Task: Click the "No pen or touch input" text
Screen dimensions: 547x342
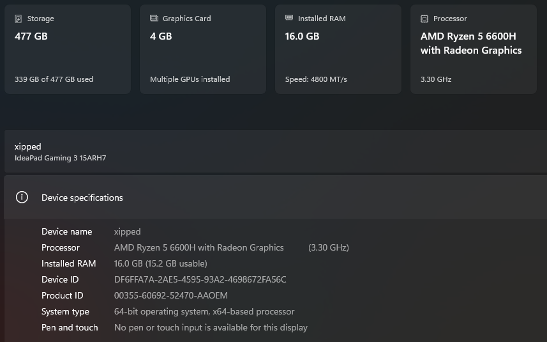Action: click(x=211, y=327)
